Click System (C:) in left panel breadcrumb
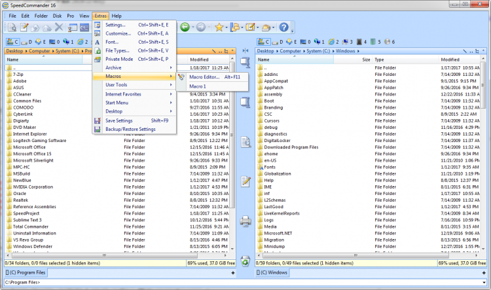The image size is (491, 290). [x=67, y=51]
